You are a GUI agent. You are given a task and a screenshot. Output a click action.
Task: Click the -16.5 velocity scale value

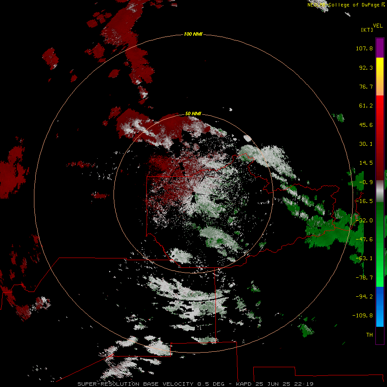click(x=364, y=201)
